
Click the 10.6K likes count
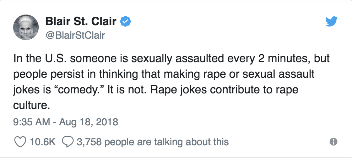(x=42, y=142)
